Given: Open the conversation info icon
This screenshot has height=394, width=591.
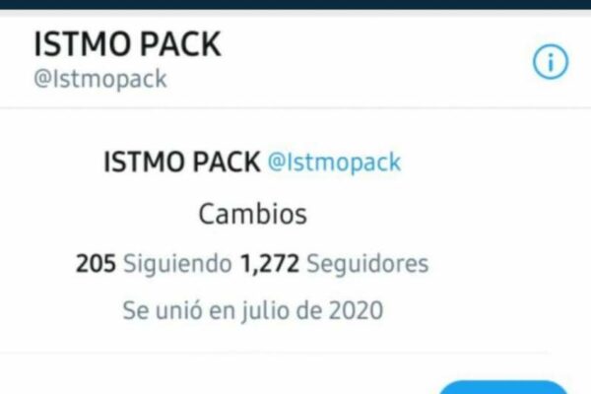Looking at the screenshot, I should point(551,62).
